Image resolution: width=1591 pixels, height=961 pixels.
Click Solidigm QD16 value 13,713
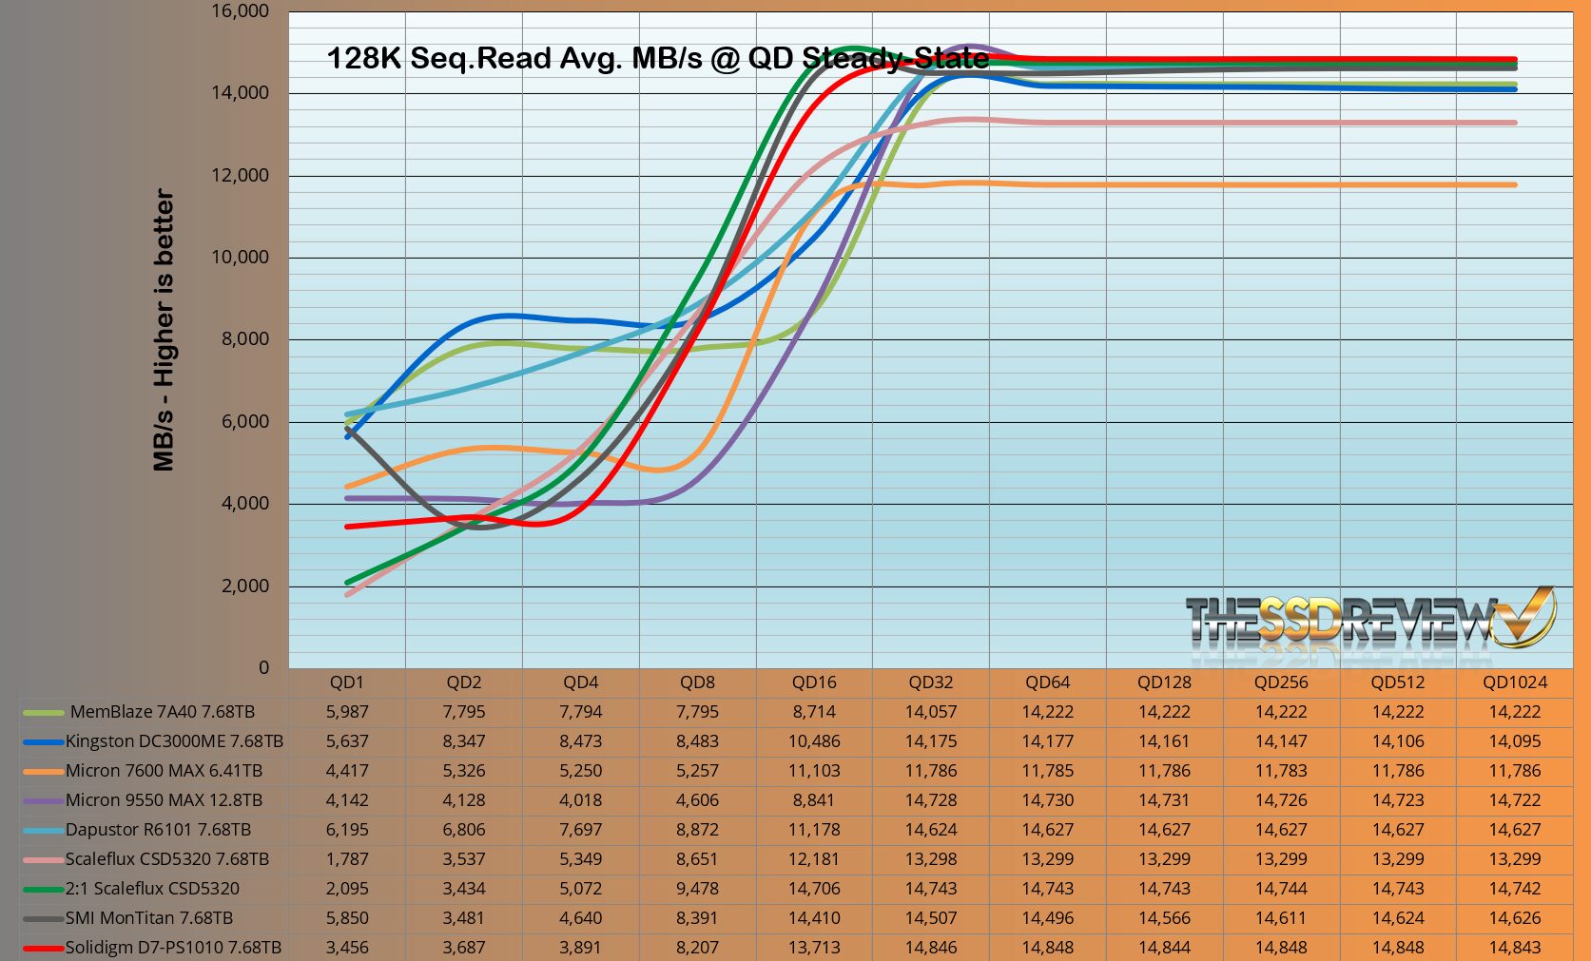coord(814,948)
